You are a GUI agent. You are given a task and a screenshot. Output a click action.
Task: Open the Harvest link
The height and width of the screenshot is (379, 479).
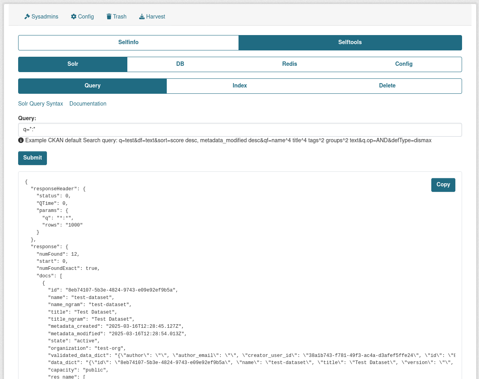pos(152,17)
